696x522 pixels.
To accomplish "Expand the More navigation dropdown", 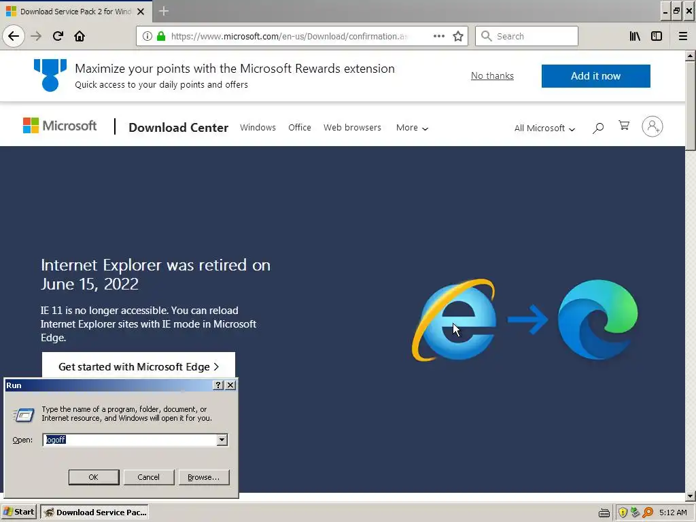I will coord(412,128).
